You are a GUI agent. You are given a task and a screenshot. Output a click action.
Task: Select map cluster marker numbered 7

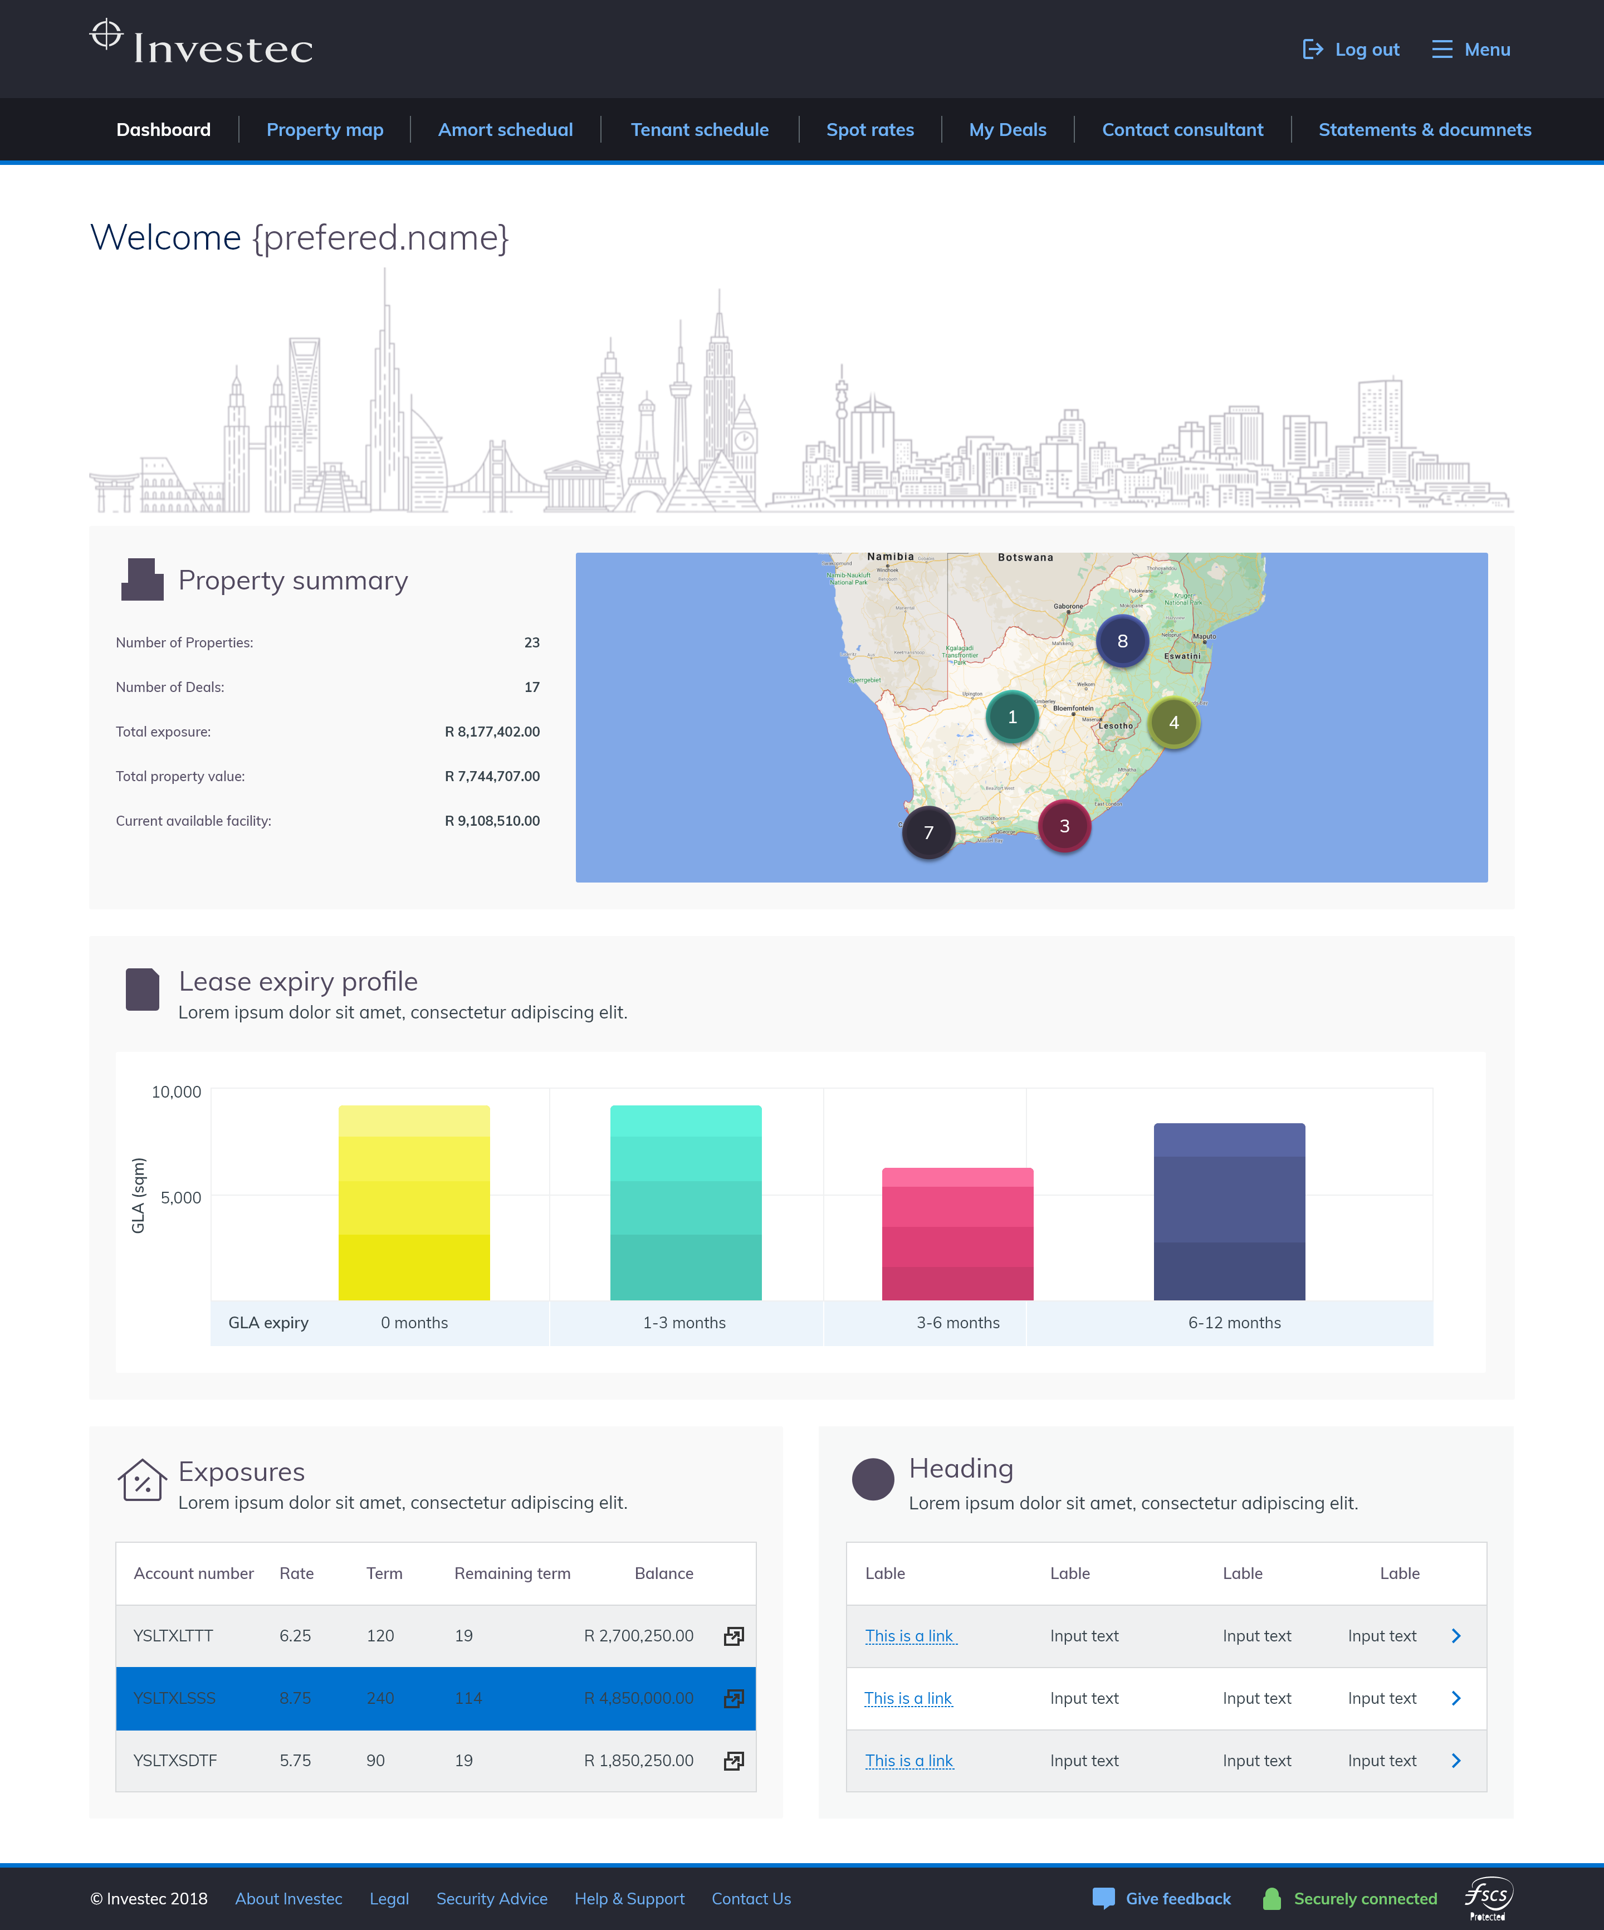coord(928,832)
